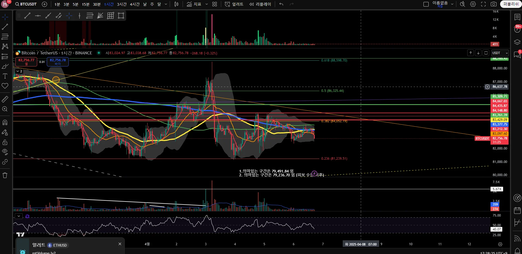Click the BTCUSDT symbol search field
The image size is (522, 254).
26,4
